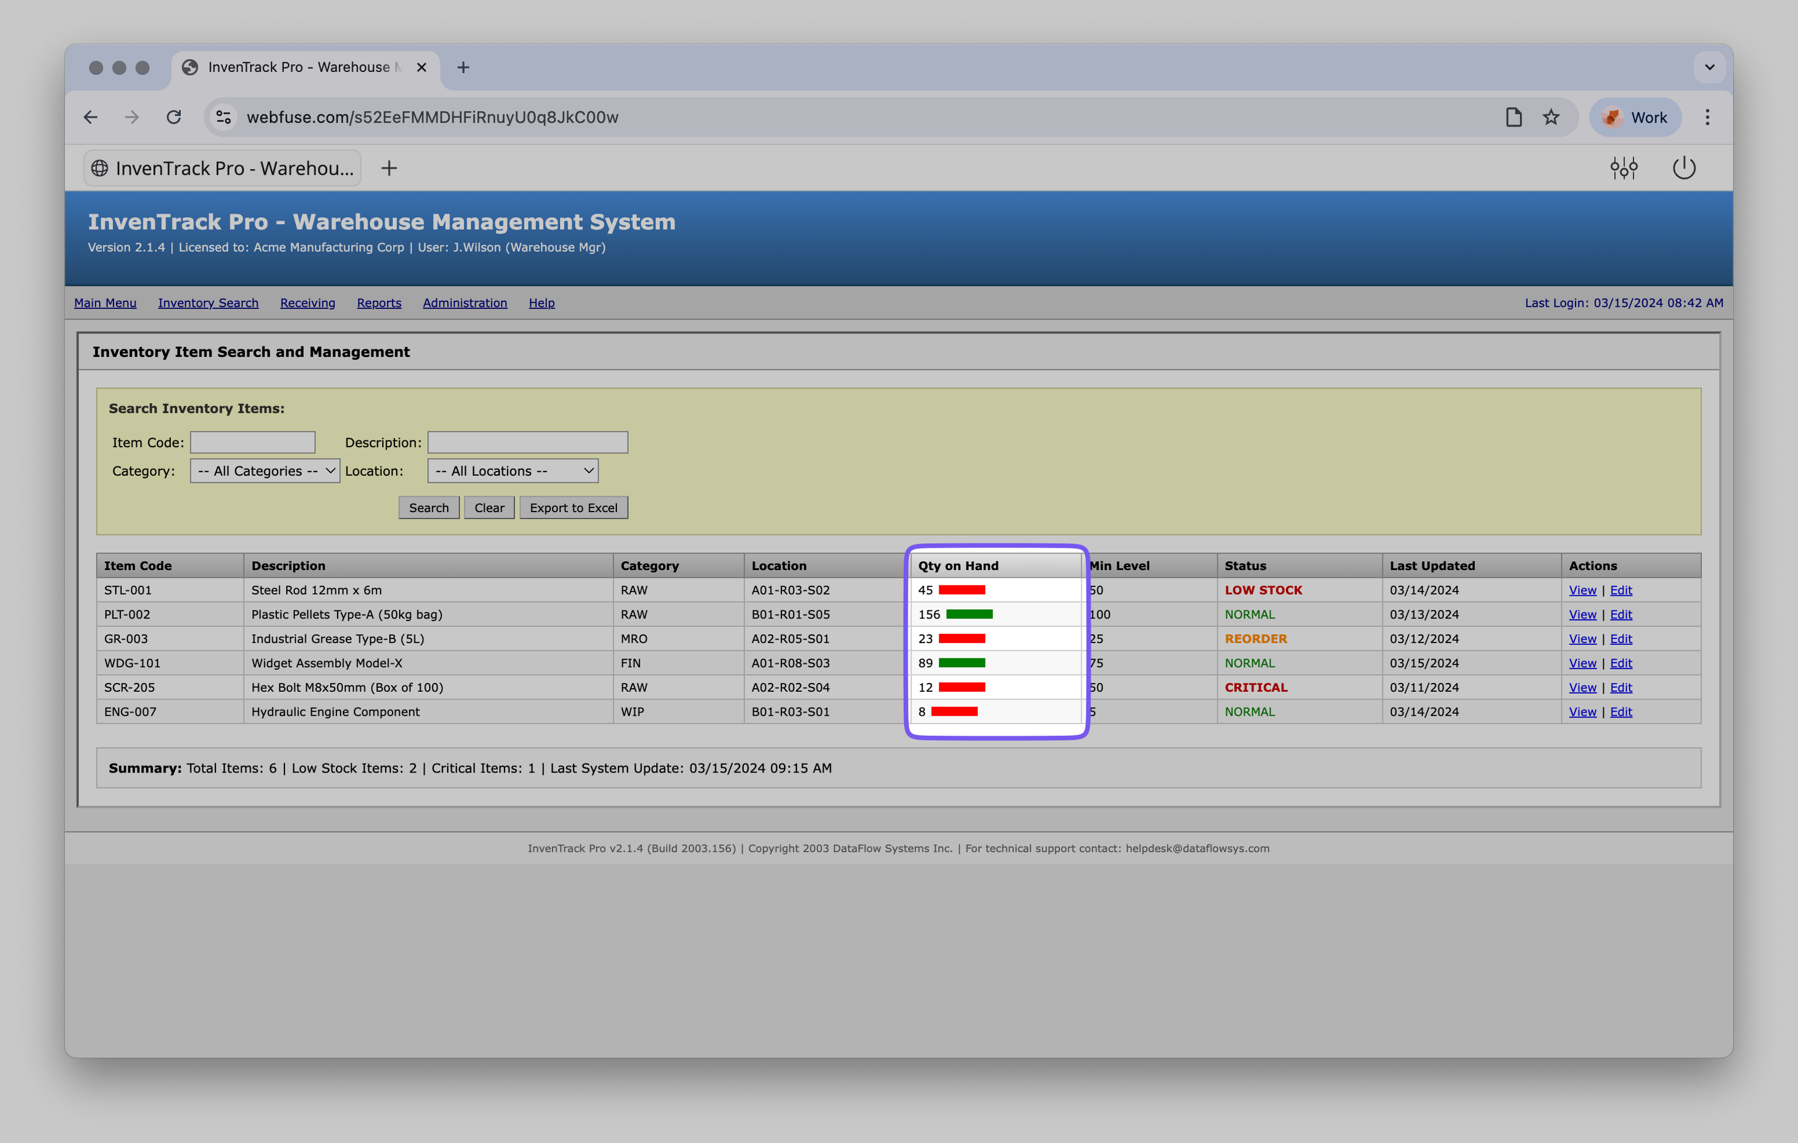Screen dimensions: 1798x1143
Task: Expand the tab search chevron
Action: (1709, 67)
